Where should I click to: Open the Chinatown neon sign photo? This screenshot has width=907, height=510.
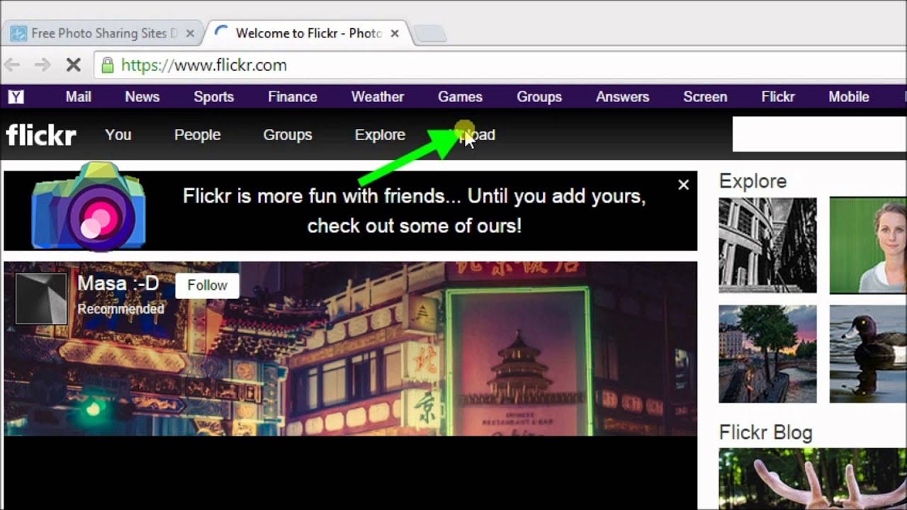[351, 348]
